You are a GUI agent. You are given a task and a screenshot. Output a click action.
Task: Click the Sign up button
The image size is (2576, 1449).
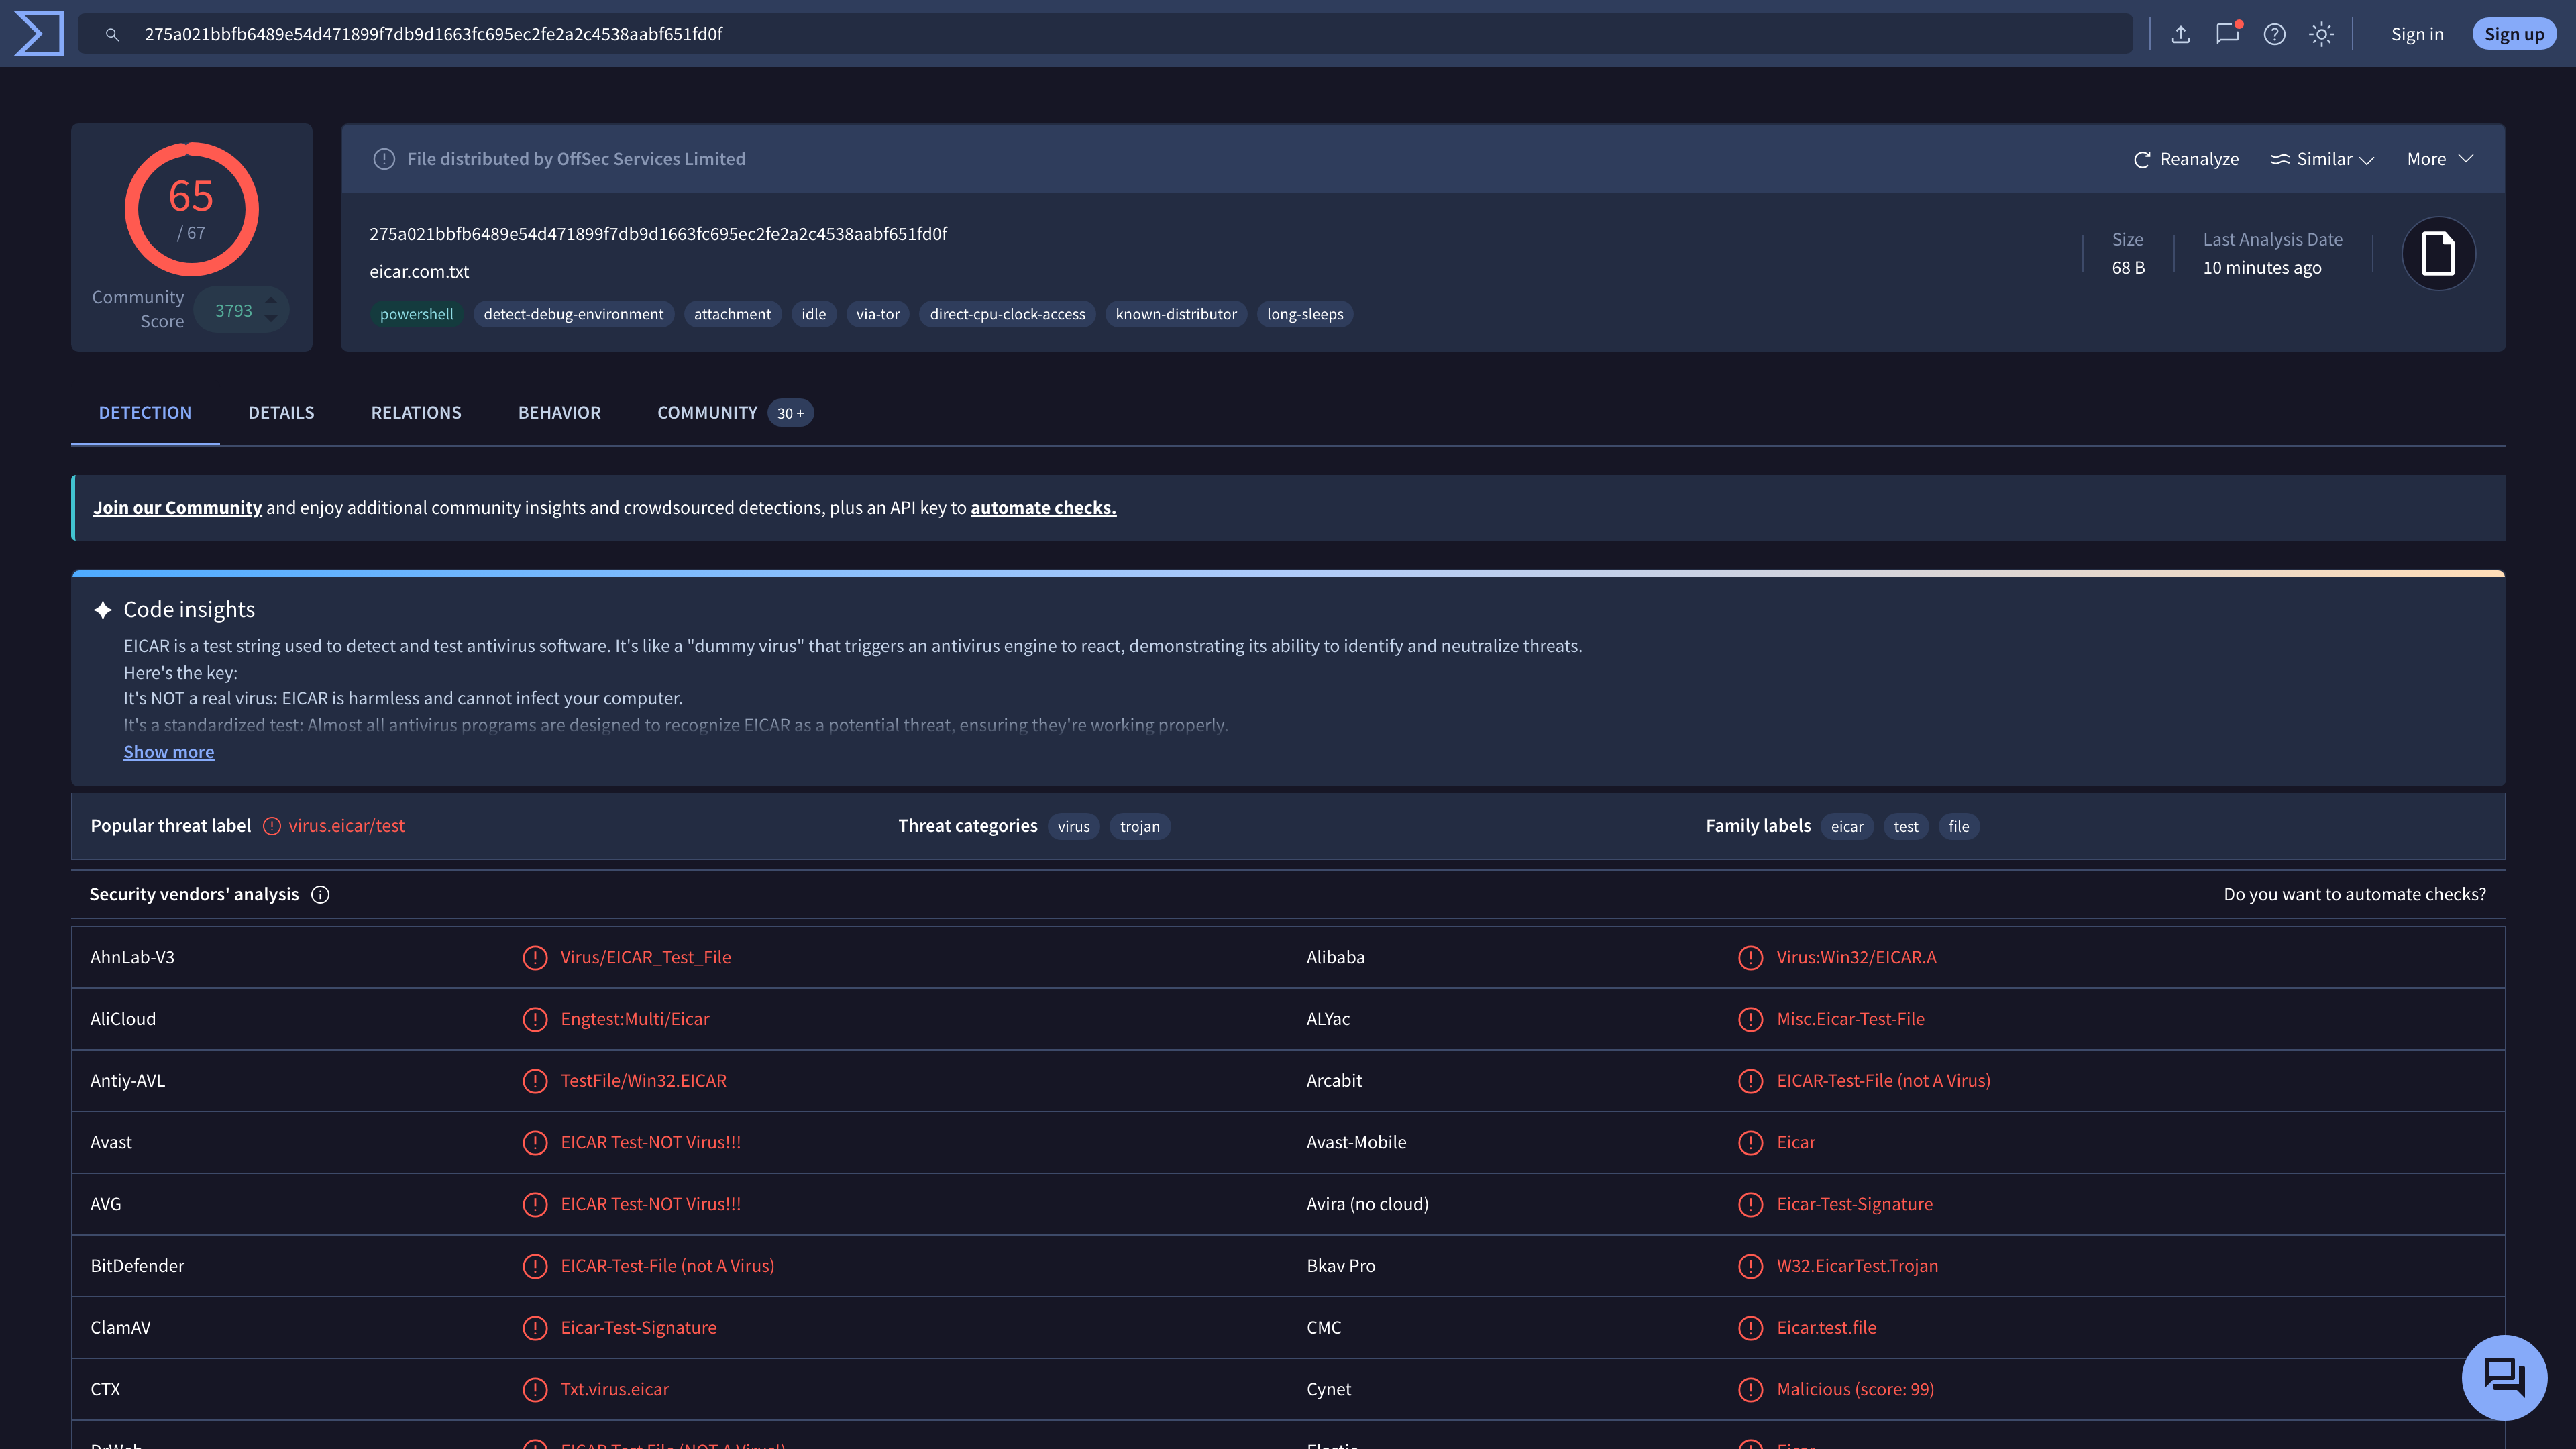click(x=2514, y=34)
